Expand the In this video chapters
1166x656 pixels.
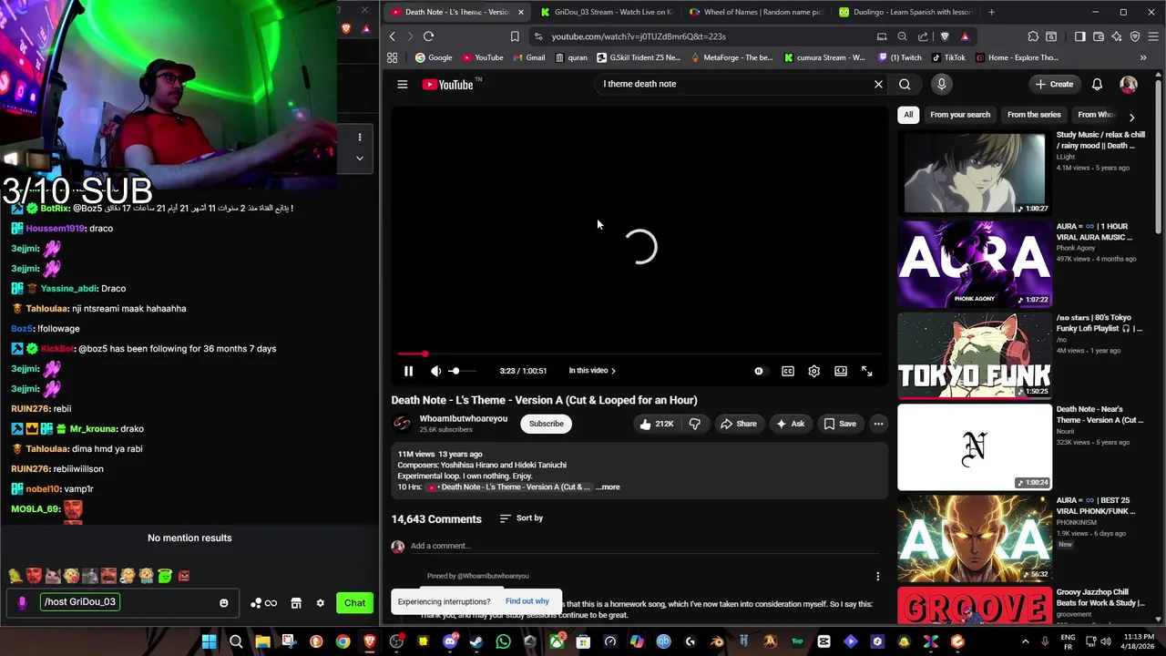tap(592, 371)
